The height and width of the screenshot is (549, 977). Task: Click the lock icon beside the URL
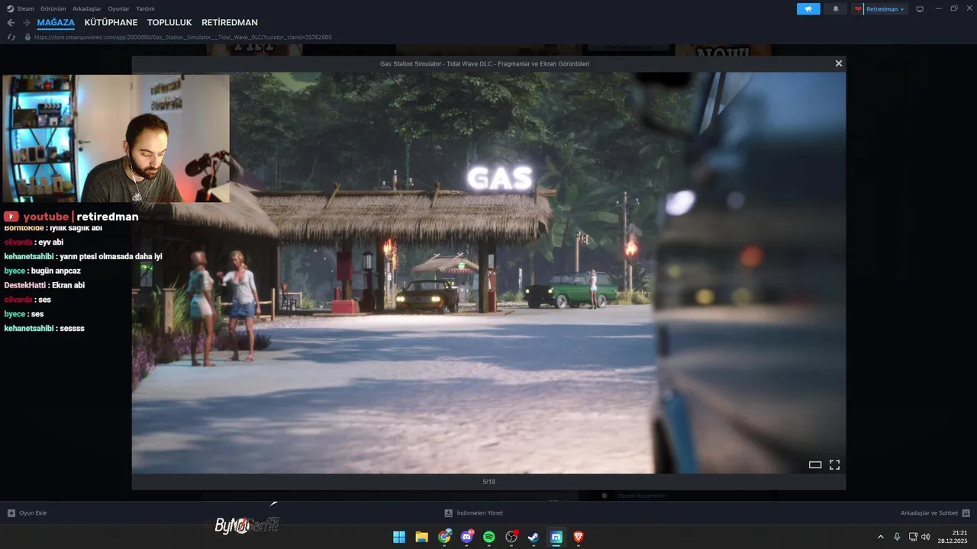coord(27,37)
